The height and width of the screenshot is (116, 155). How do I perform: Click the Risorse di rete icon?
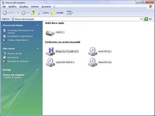click(x=5, y=54)
